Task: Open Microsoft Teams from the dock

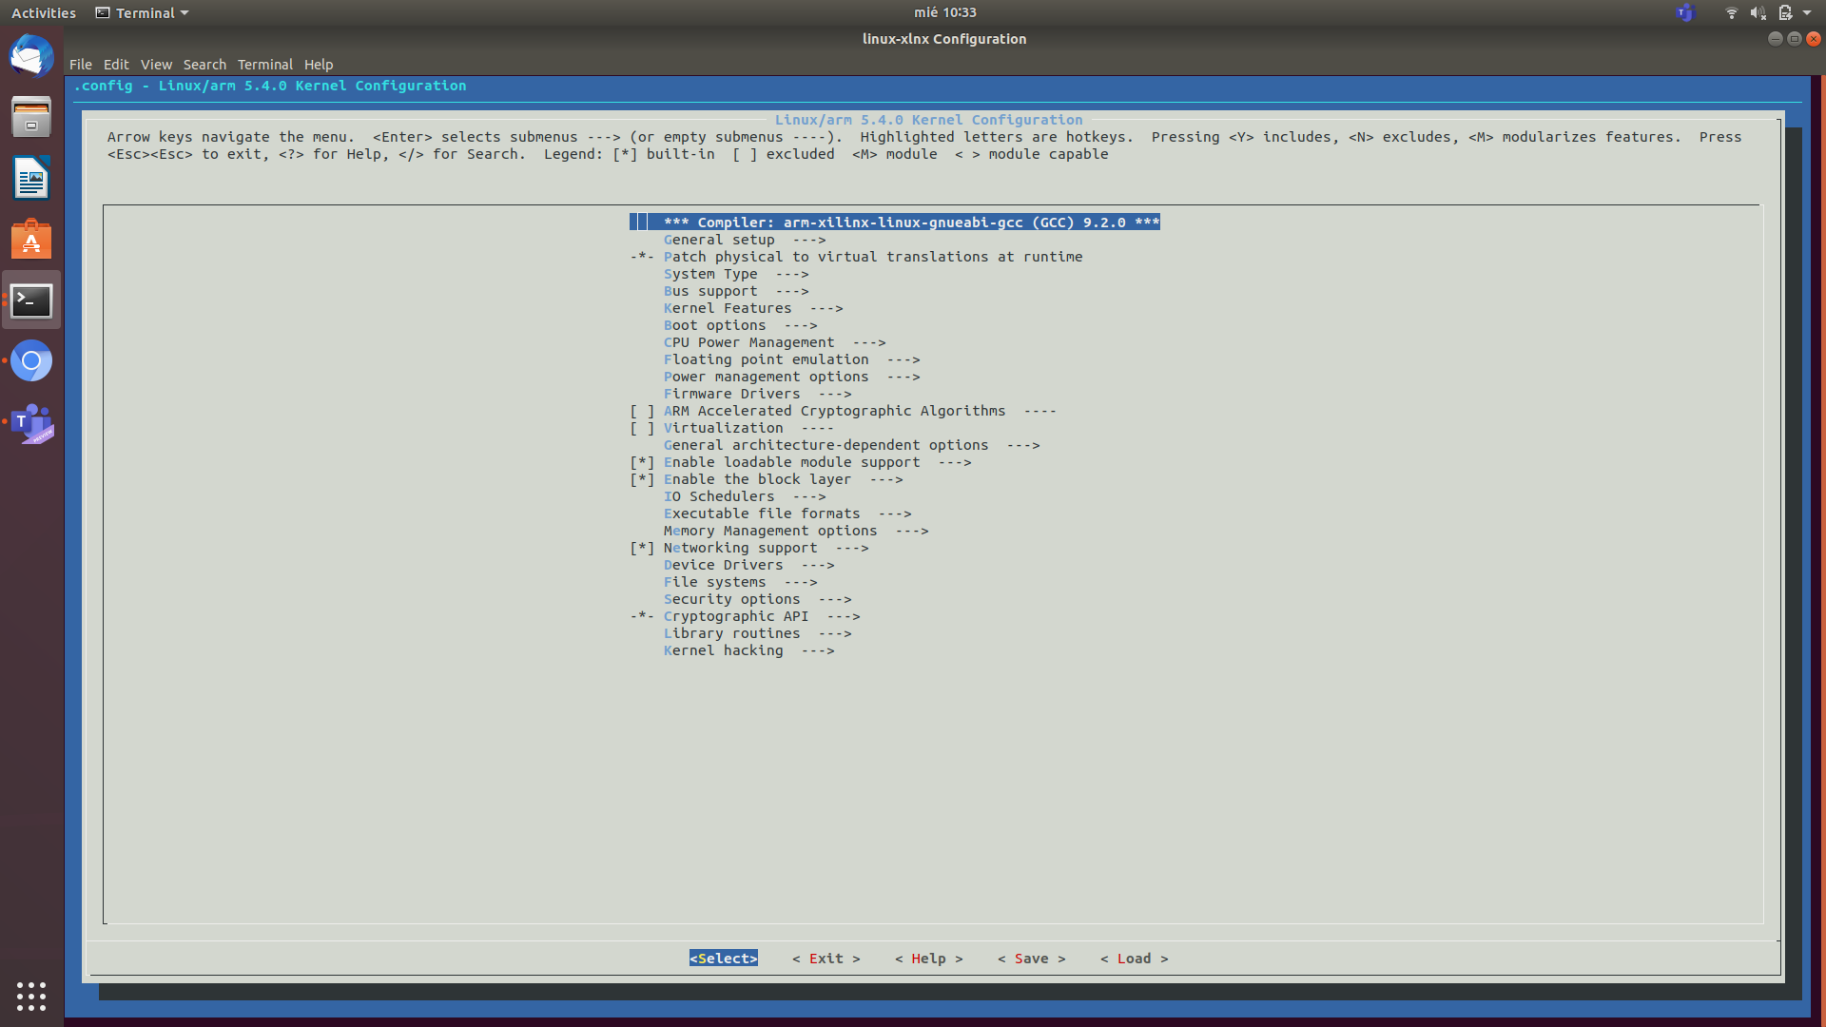Action: point(31,425)
